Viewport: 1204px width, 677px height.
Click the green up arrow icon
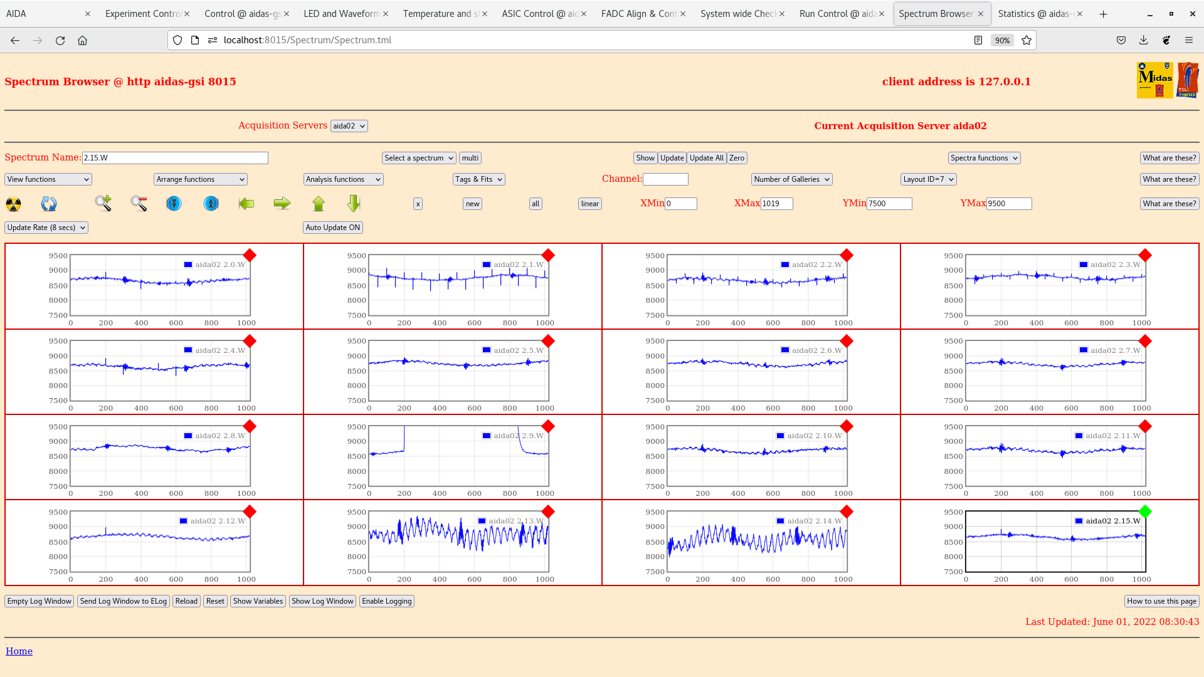click(x=319, y=204)
